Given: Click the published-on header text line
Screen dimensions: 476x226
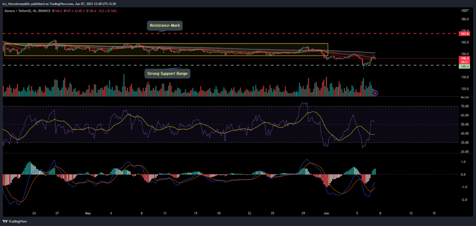Looking at the screenshot, I should pos(58,4).
